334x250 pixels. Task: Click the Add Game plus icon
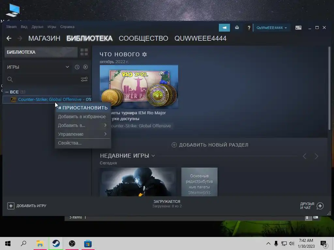11,206
